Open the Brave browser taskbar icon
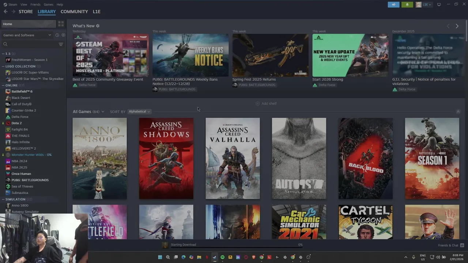The image size is (468, 263). (x=254, y=257)
